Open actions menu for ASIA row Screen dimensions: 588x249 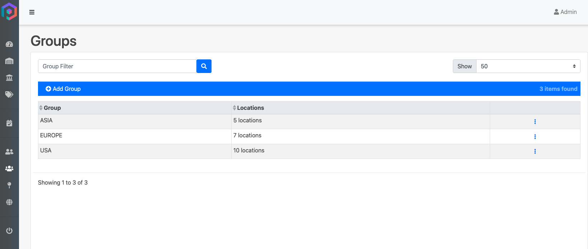coord(535,122)
